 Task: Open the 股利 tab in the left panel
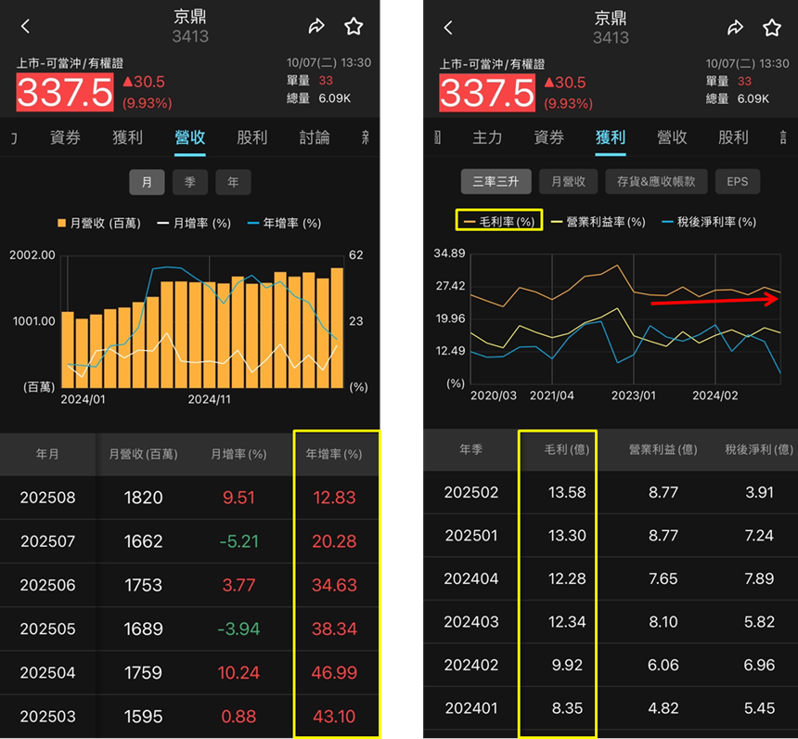251,137
